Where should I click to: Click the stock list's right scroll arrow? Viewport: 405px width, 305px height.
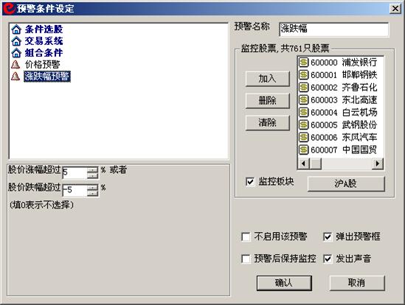click(x=378, y=164)
